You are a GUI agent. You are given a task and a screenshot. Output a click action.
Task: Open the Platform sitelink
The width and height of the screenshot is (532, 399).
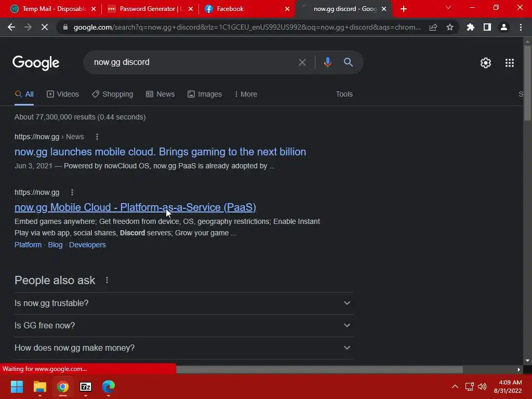pos(28,245)
